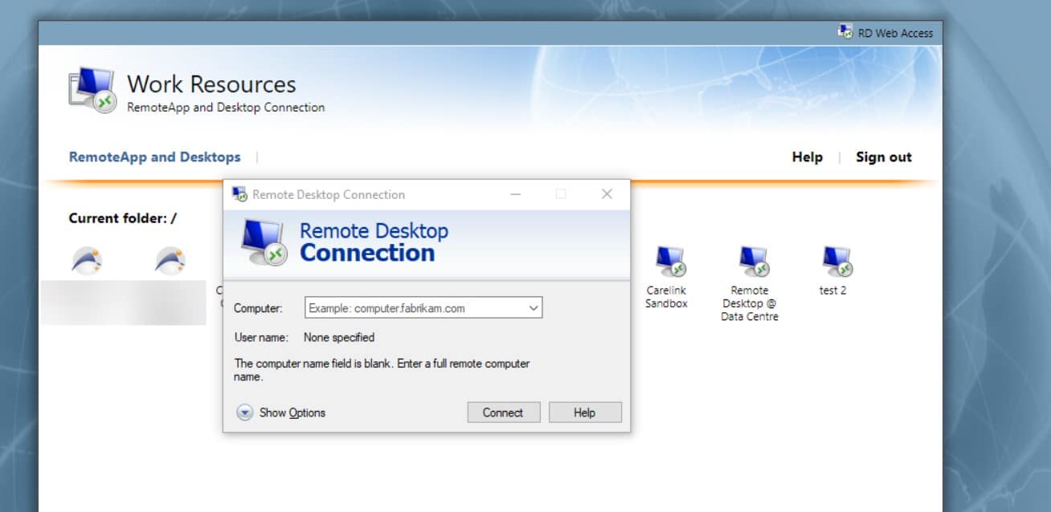Click the Work Resources heading text
Image resolution: width=1051 pixels, height=512 pixels.
click(x=211, y=84)
